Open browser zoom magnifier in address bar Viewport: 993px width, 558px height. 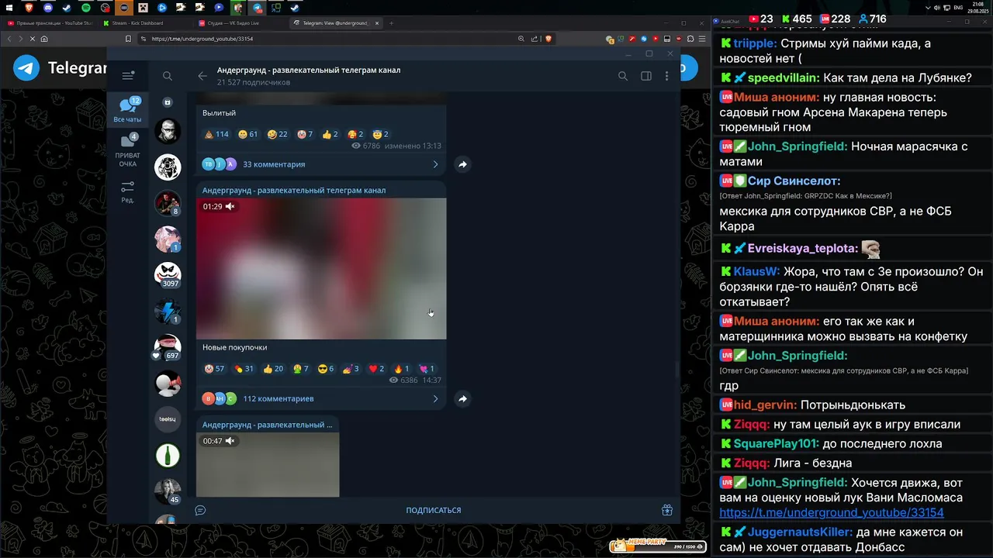pos(521,39)
